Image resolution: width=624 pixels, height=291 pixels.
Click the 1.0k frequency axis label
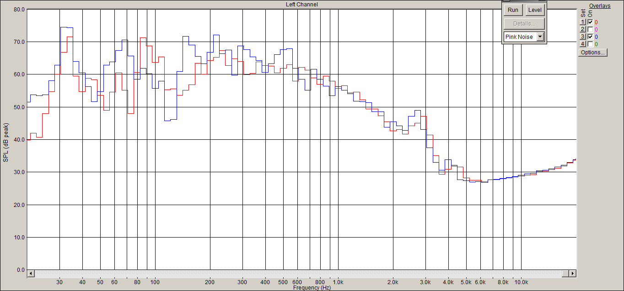339,282
